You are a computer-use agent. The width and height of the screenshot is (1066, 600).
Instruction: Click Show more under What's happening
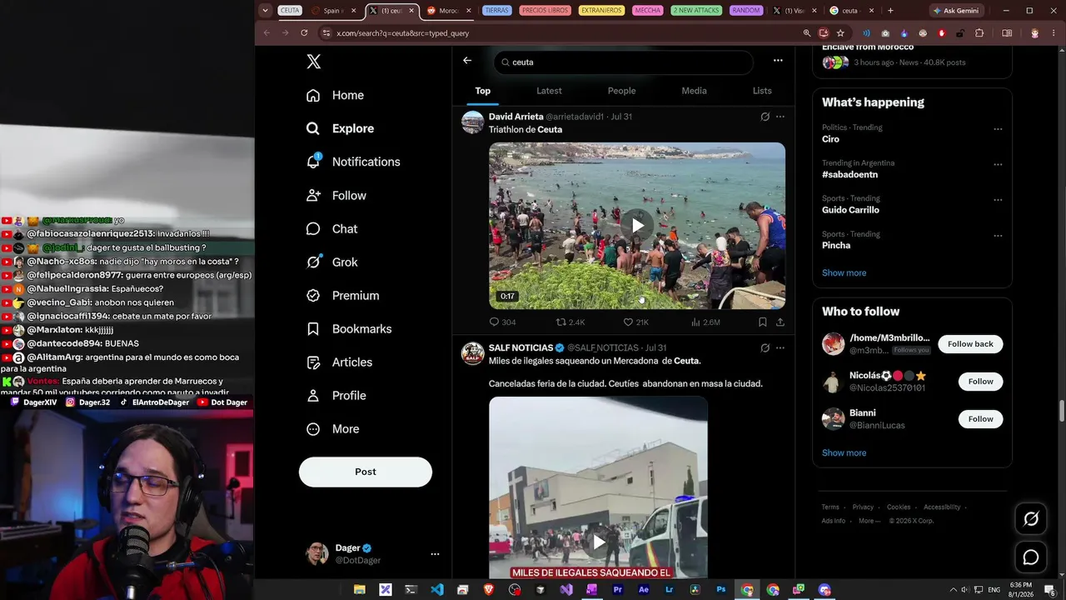coord(844,272)
